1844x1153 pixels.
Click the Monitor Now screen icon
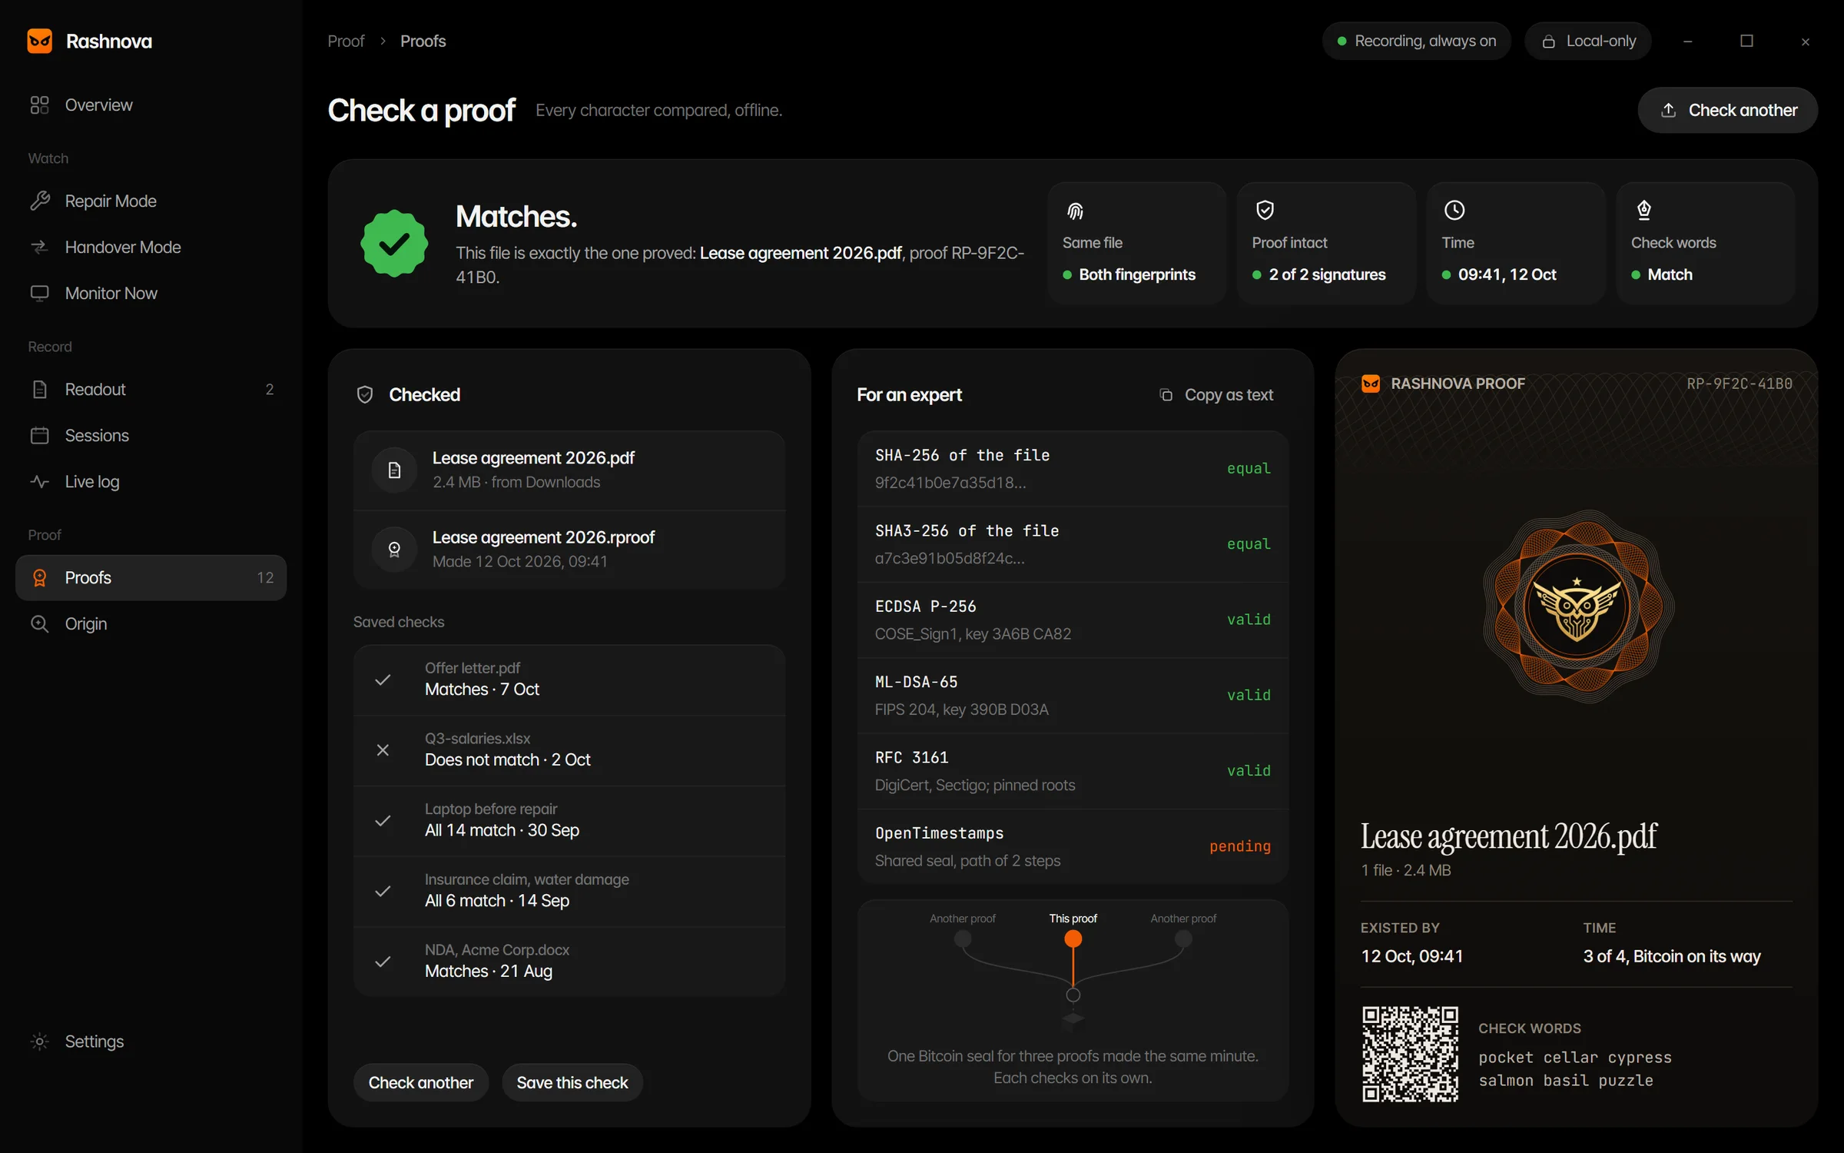(39, 294)
